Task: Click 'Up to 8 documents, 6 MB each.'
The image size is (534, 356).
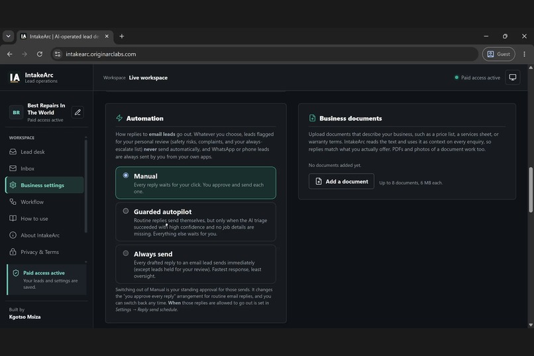Action: click(411, 182)
